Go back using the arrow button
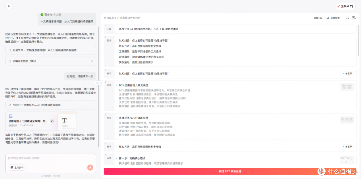Image resolution: width=361 pixels, height=179 pixels. pyautogui.click(x=9, y=6)
